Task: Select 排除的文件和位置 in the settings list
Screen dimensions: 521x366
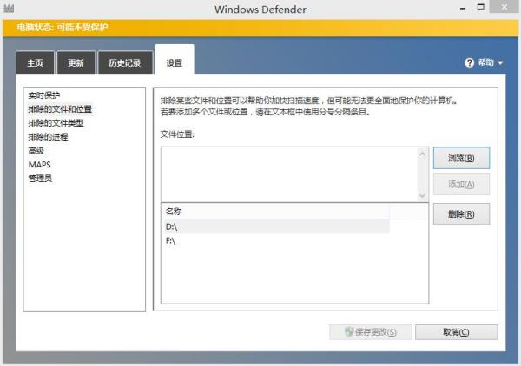Action: point(60,109)
